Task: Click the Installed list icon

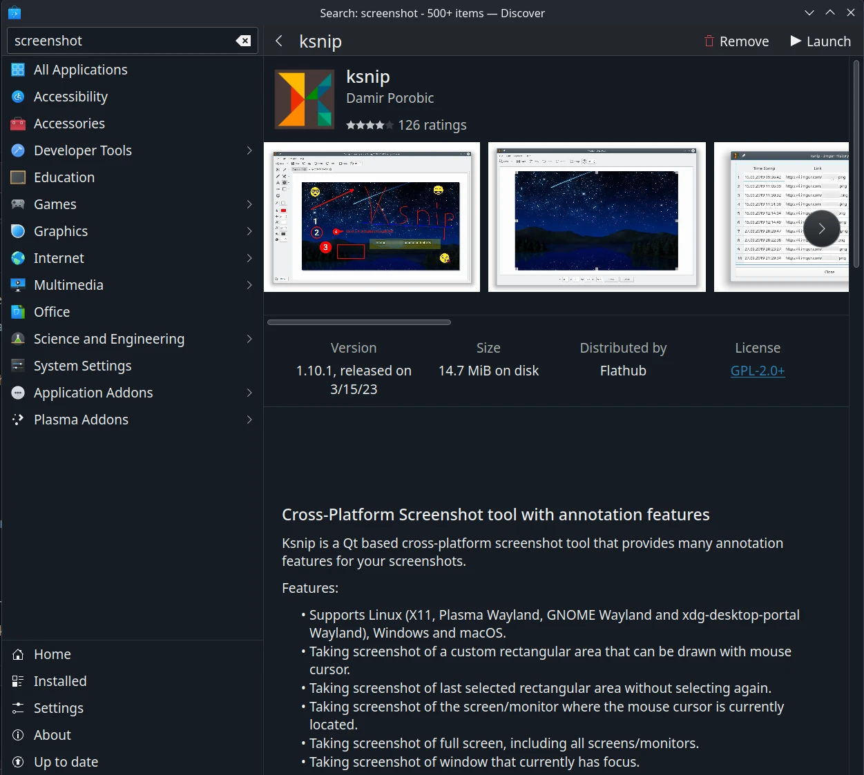Action: [19, 681]
